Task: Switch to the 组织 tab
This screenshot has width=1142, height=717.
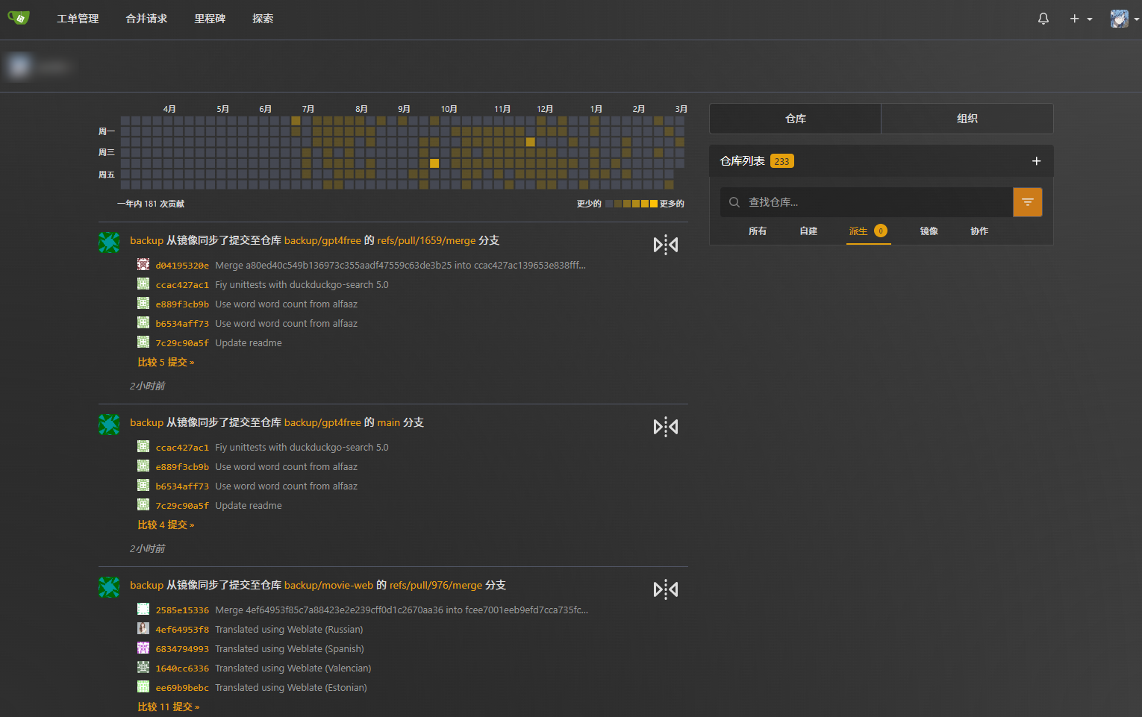Action: coord(967,118)
